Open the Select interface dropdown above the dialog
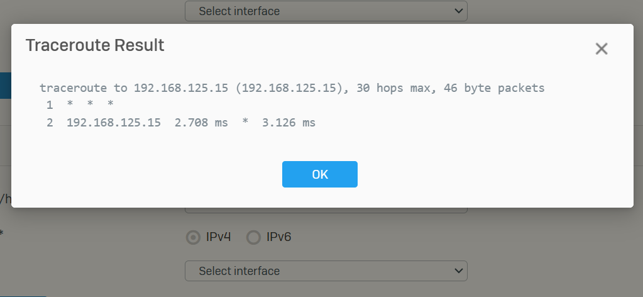Screen dimensions: 643x297 (326, 11)
